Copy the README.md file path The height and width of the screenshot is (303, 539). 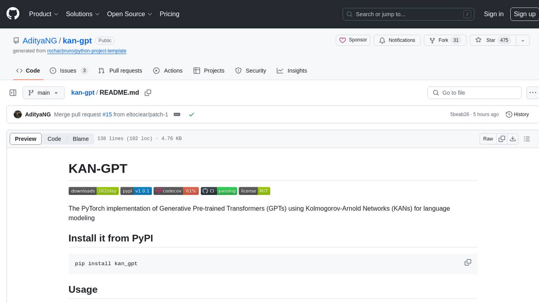pos(148,93)
